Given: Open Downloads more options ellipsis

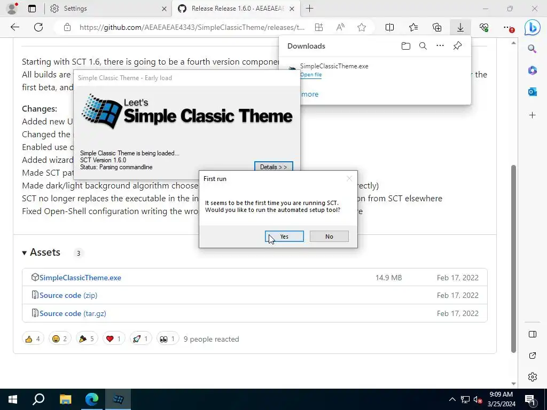Looking at the screenshot, I should [x=440, y=45].
